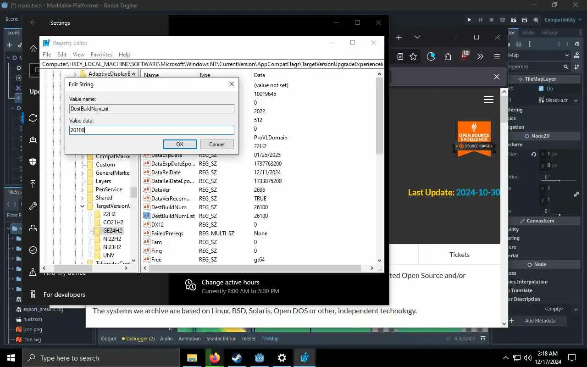Click Godot's stop project icon
The height and width of the screenshot is (367, 587).
tap(492, 20)
